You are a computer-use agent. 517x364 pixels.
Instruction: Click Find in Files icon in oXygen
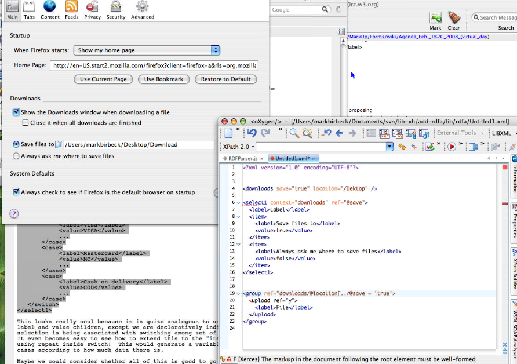tap(307, 133)
